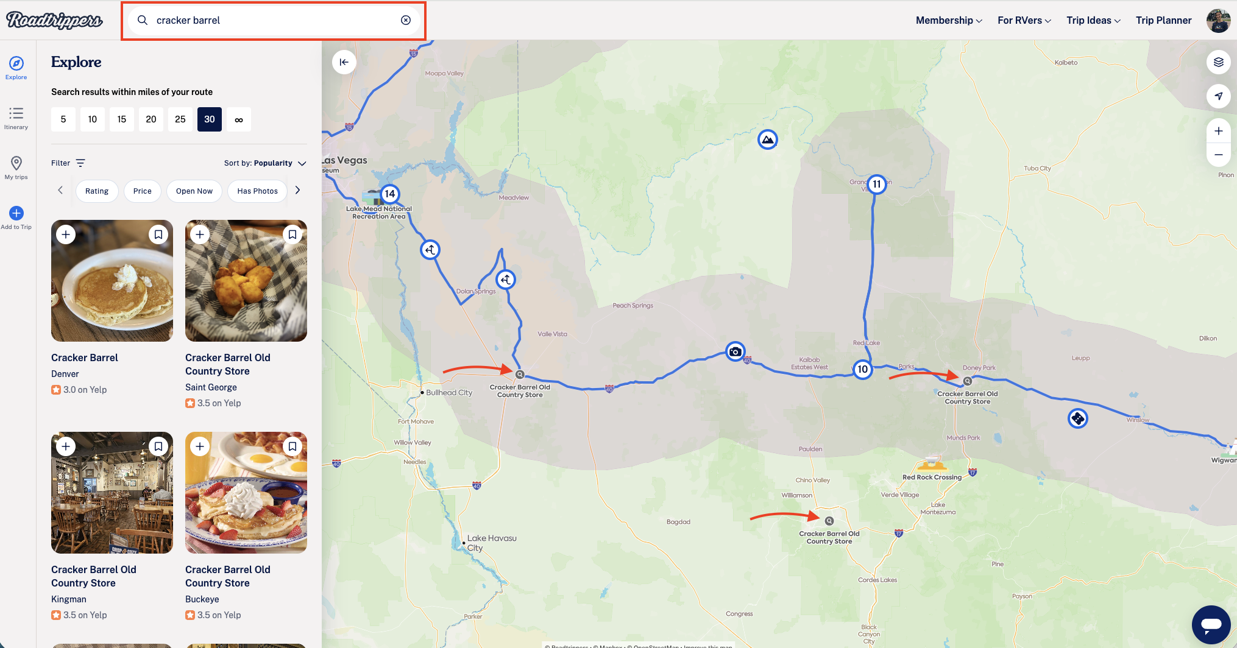Viewport: 1237px width, 648px height.
Task: Expand the Sort by Popularity dropdown
Action: [x=265, y=163]
